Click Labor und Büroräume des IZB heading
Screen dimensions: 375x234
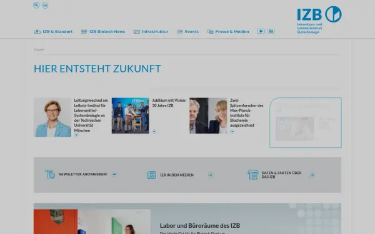coord(200,225)
